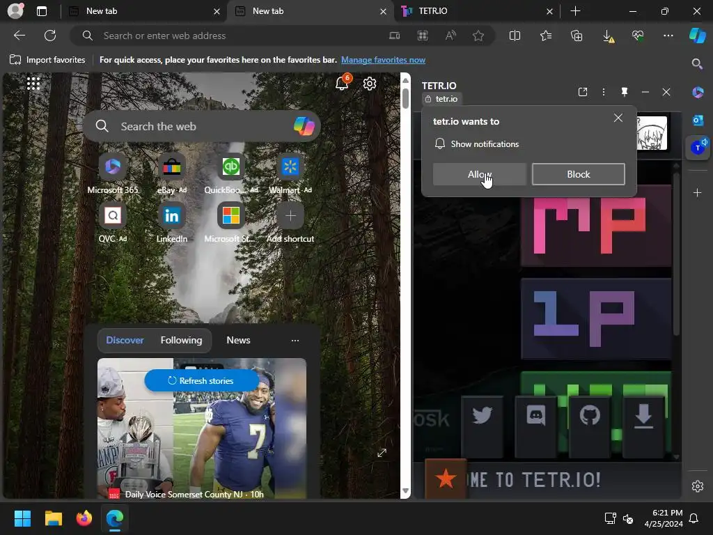The image size is (713, 535).
Task: Click the browser profile avatar icon
Action: (15, 11)
